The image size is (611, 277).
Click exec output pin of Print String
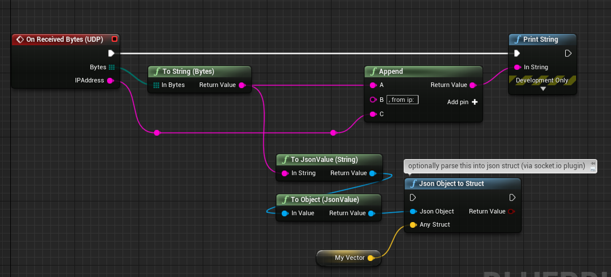point(568,53)
